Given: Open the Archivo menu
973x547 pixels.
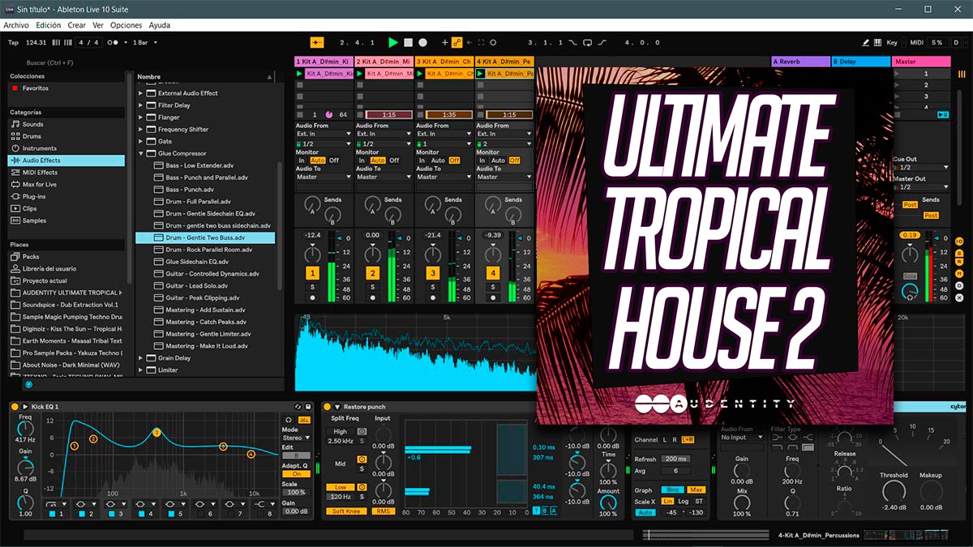Looking at the screenshot, I should [16, 25].
